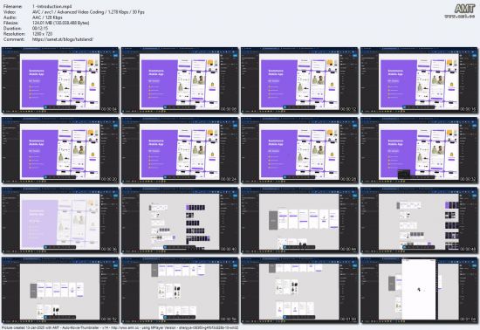
Task: Open the thumbnail stamped 00:00:12
Action: [299, 80]
